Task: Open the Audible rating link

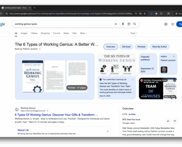Action: pos(132,114)
